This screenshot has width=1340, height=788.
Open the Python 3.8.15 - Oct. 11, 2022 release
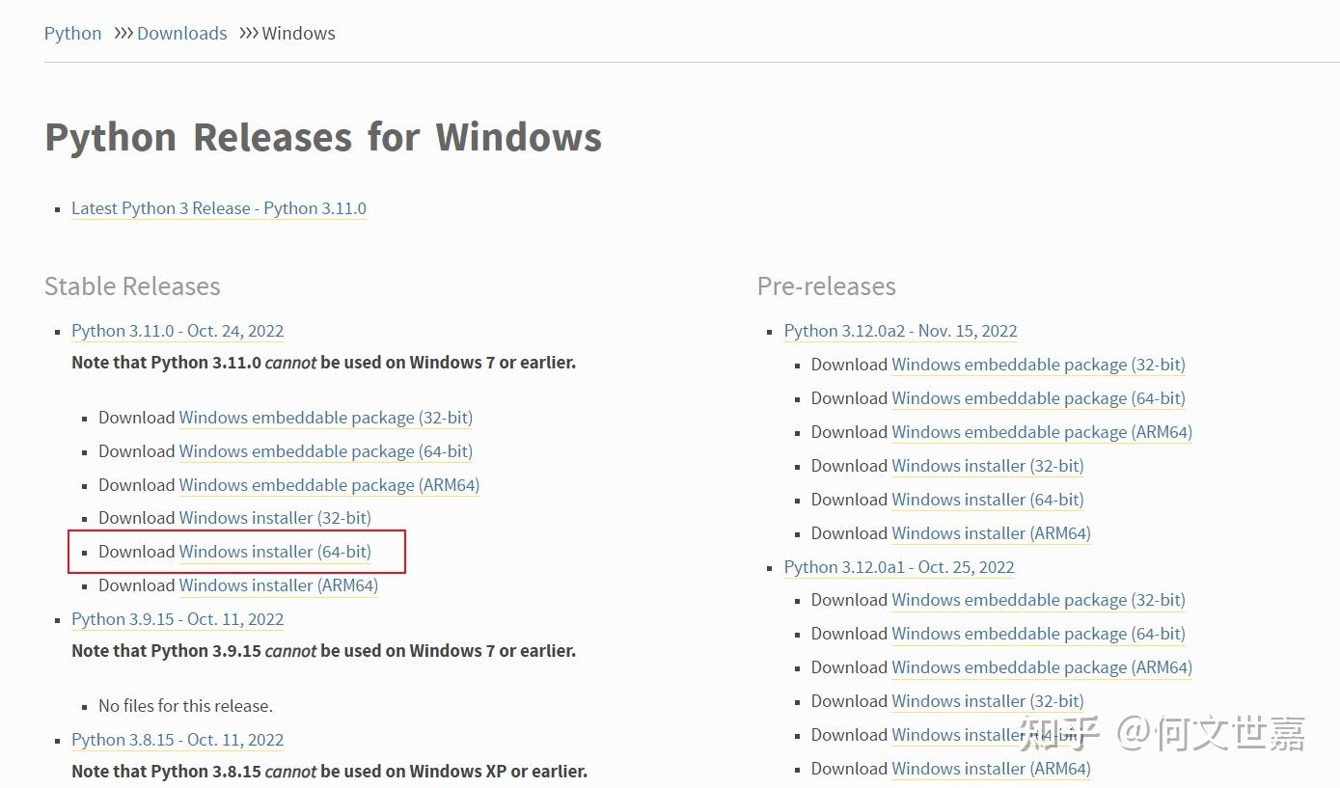pyautogui.click(x=178, y=740)
